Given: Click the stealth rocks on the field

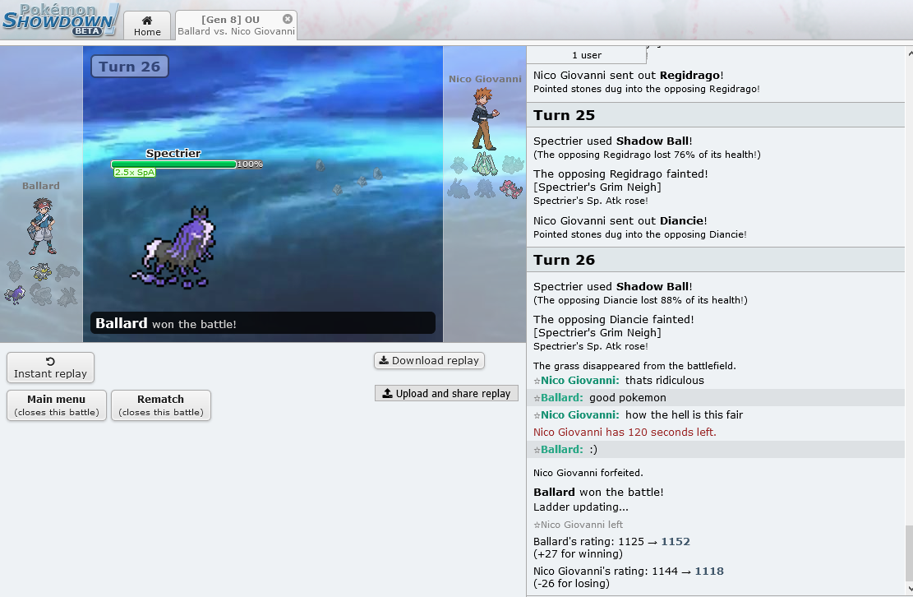Looking at the screenshot, I should click(x=349, y=177).
